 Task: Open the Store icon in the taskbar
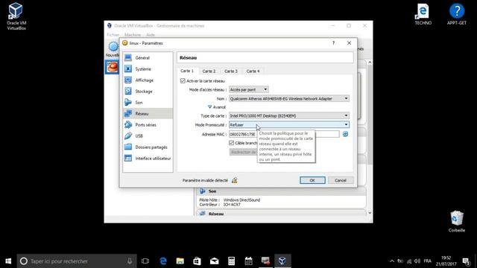tap(197, 261)
